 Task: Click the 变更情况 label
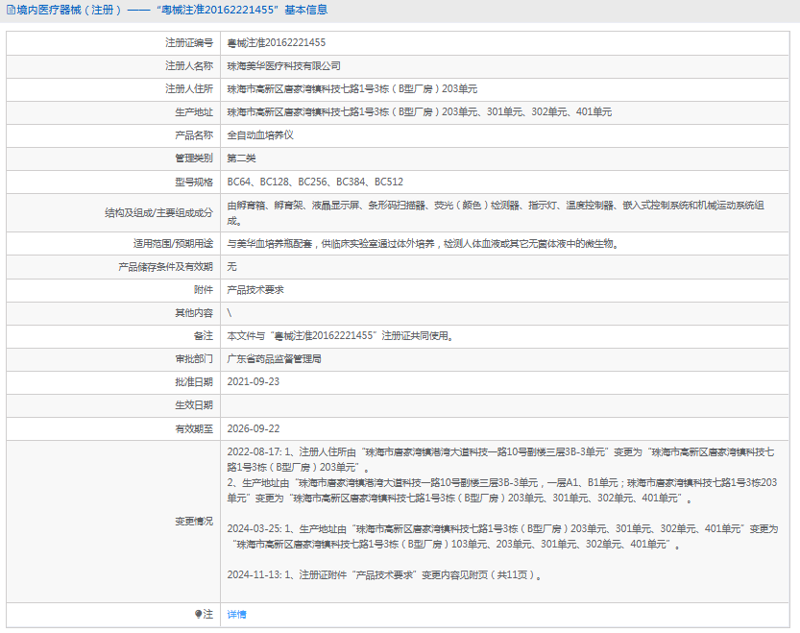(194, 522)
